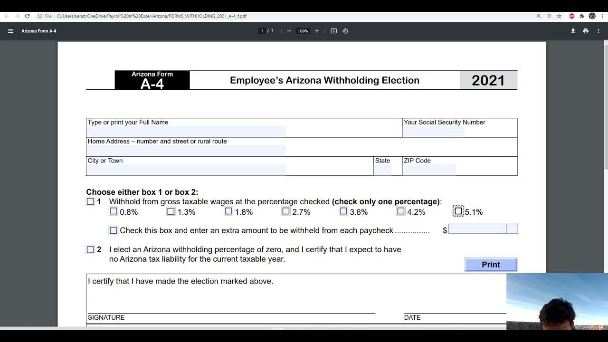
Task: Open the browser extensions puzzle menu
Action: pos(582,16)
